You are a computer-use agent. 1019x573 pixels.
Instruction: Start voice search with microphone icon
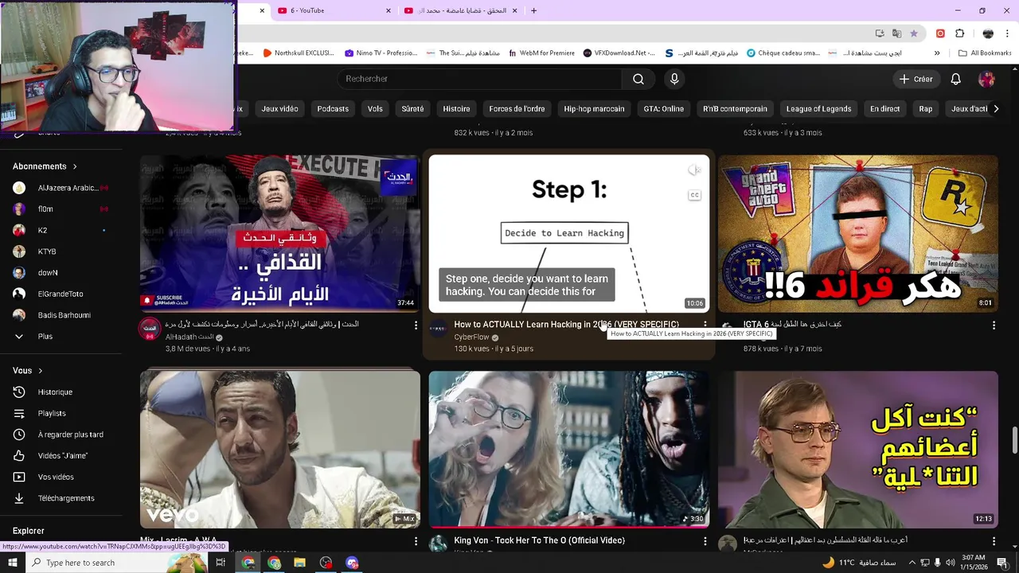[x=674, y=79]
